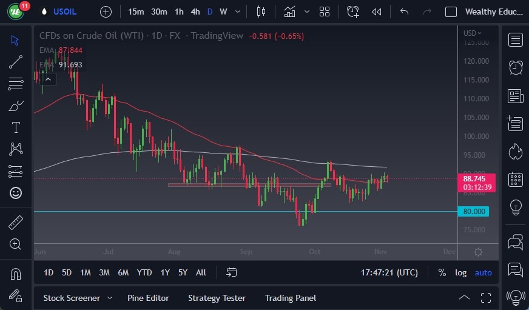
Task: Open the Alerts alarm clock panel
Action: [516, 67]
